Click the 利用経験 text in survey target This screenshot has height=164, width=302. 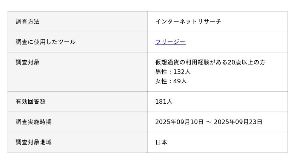tap(197, 62)
